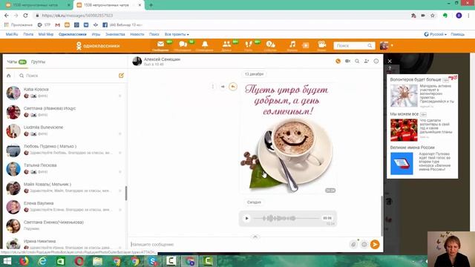This screenshot has height=267, width=475.
Task: Open the Events icon with thumbs-up
Action: (x=270, y=44)
